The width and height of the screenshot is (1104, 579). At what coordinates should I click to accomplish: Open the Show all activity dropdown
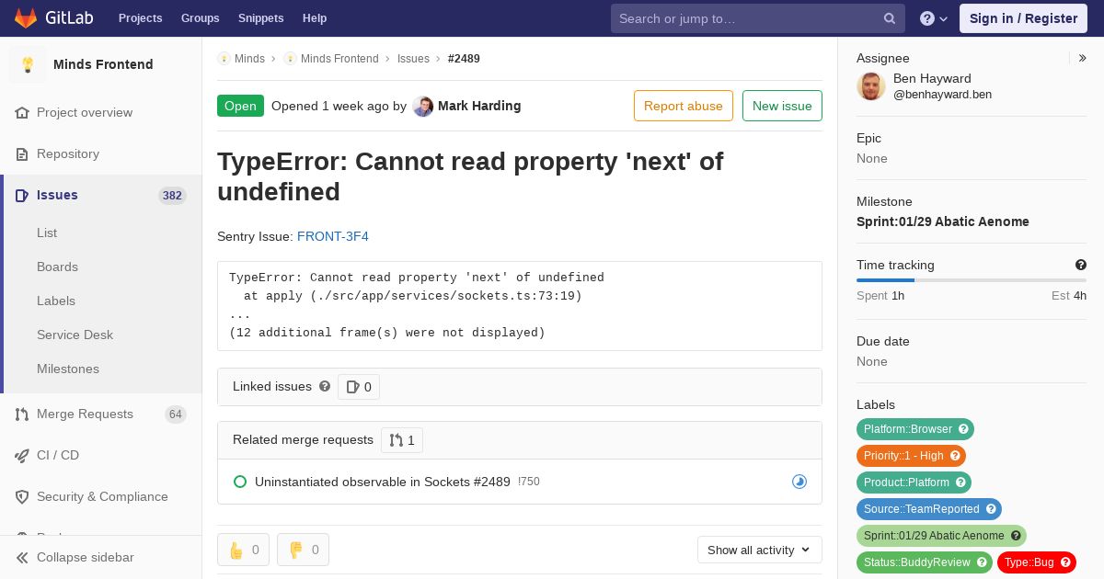coord(760,550)
